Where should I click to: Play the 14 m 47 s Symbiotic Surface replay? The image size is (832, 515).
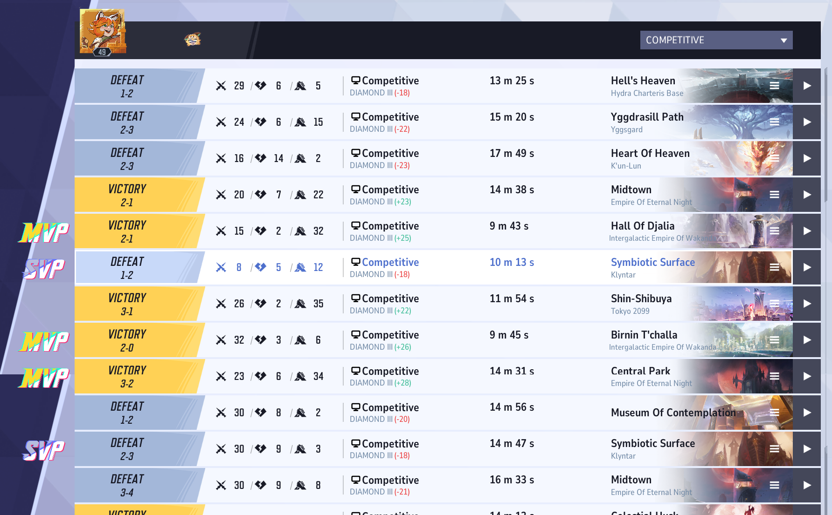[807, 449]
